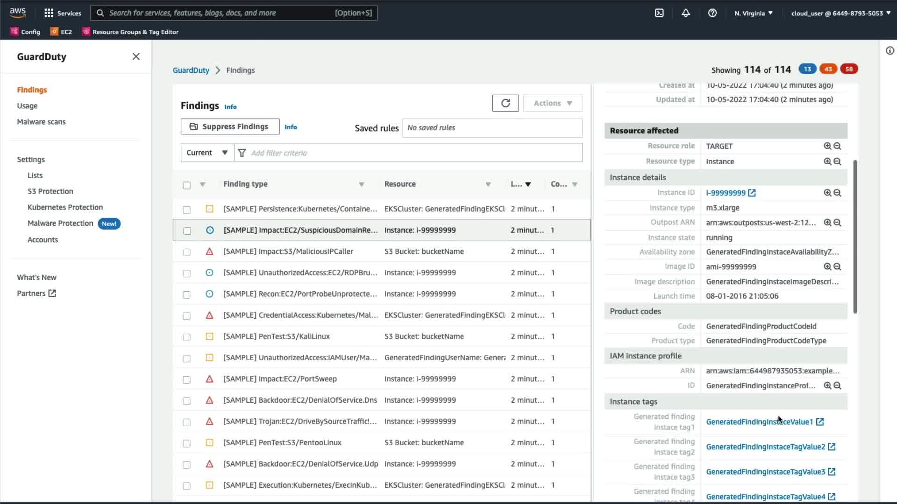Close the GuardDuty side navigation panel
Viewport: 897px width, 504px height.
click(136, 56)
